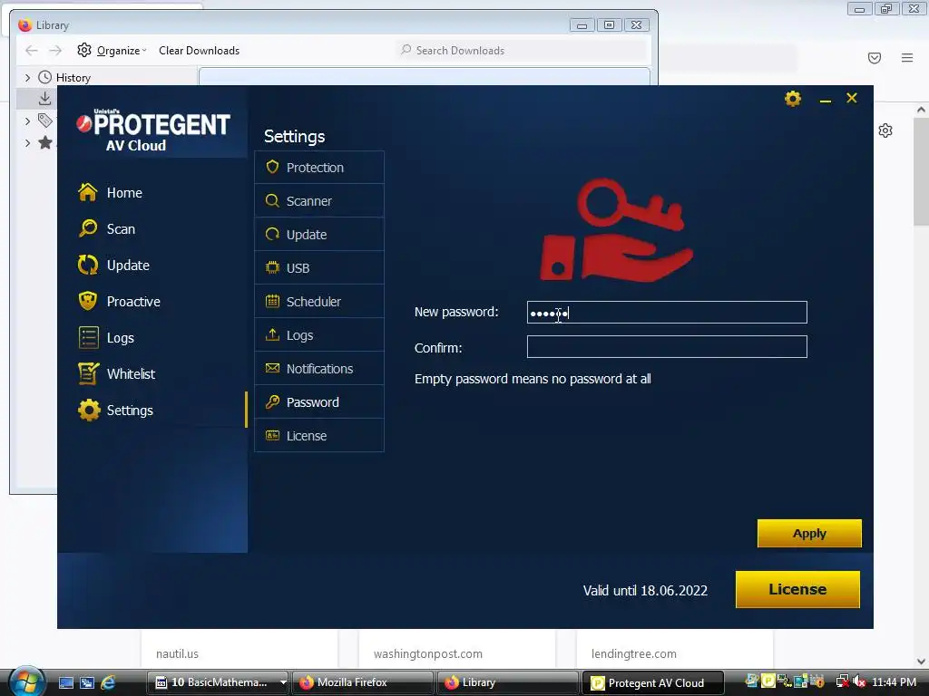
Task: Switch to License settings tab
Action: pos(319,436)
